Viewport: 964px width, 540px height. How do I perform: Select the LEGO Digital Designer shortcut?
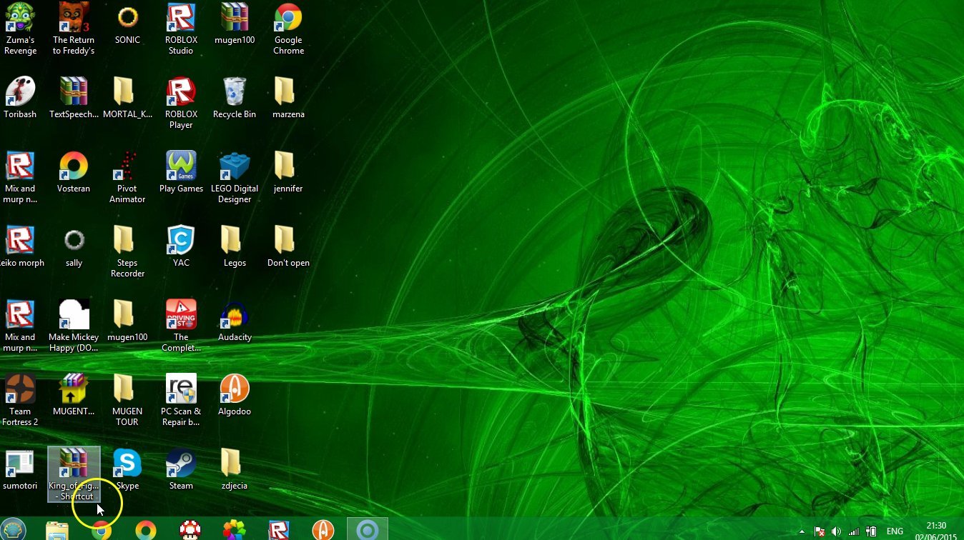(235, 177)
